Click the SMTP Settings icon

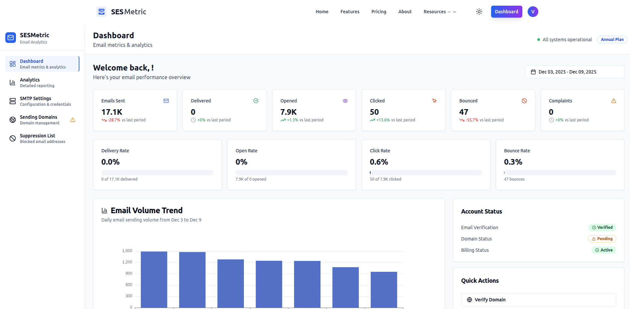(x=12, y=101)
